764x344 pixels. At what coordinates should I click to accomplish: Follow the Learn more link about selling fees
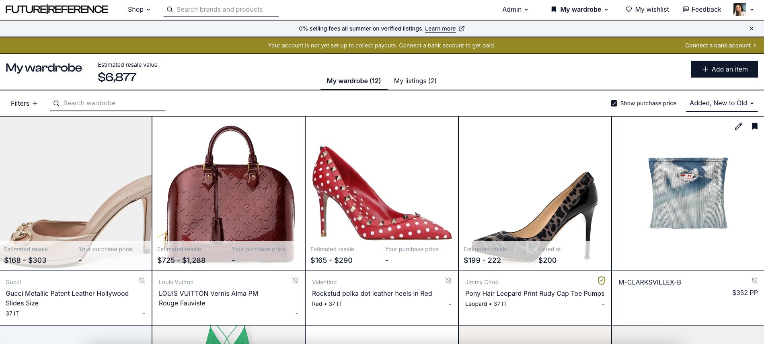[440, 29]
